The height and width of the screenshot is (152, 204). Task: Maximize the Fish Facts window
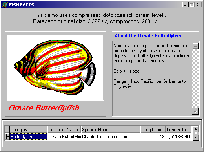click(192, 5)
